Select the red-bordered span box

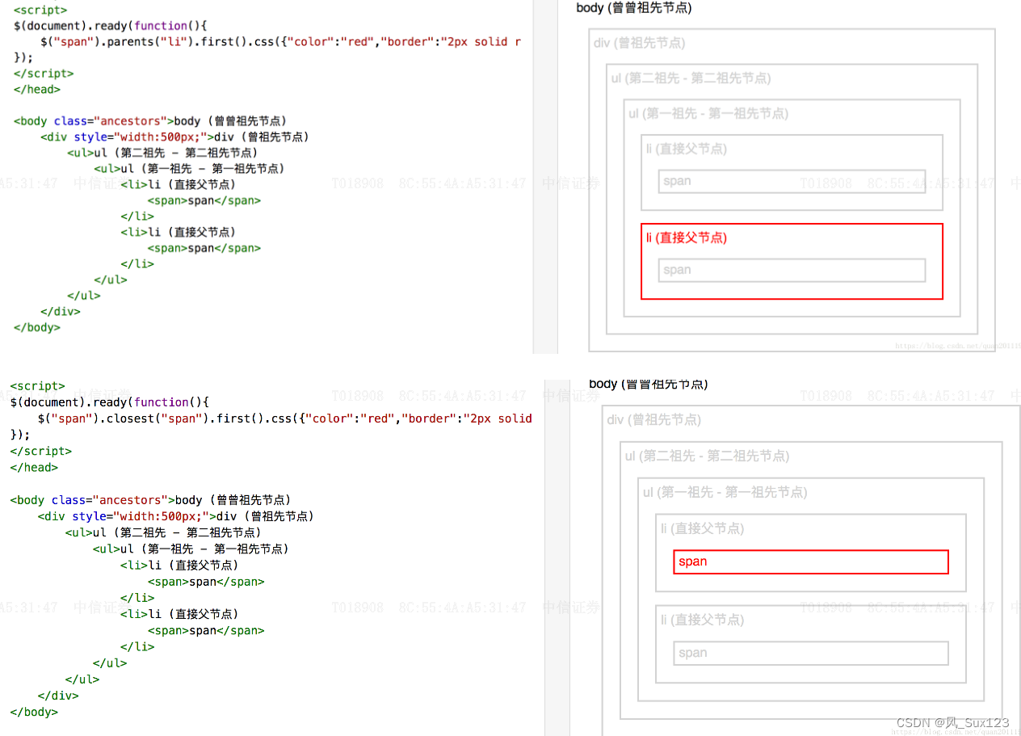pyautogui.click(x=810, y=561)
